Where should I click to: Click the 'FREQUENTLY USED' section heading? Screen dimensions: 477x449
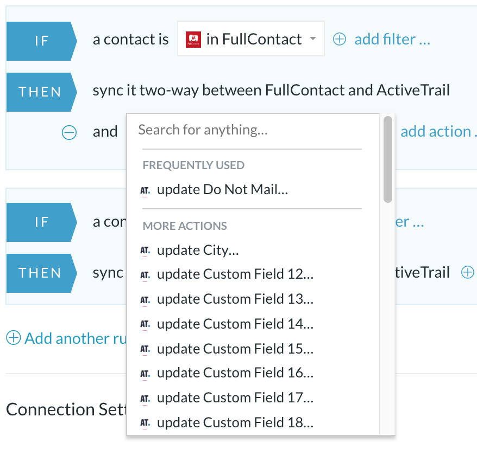coord(193,165)
